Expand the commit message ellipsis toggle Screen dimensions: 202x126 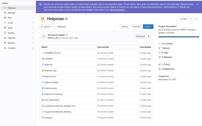(x=67, y=35)
